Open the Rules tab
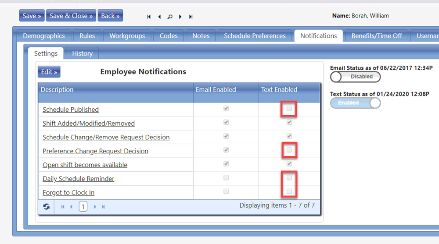This screenshot has width=439, height=244. point(87,36)
